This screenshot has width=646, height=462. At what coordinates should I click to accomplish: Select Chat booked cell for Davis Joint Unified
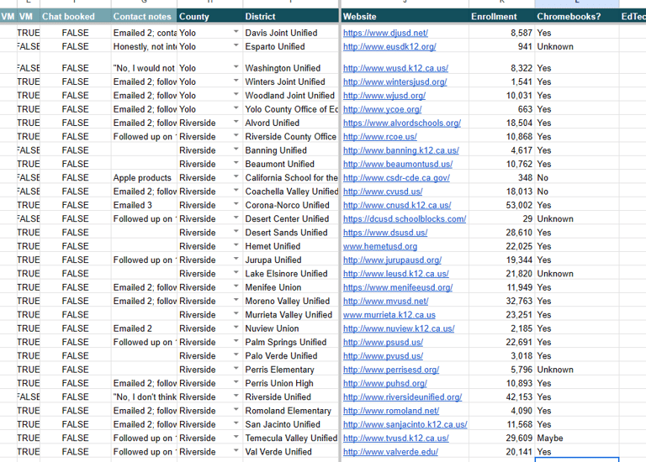point(76,33)
